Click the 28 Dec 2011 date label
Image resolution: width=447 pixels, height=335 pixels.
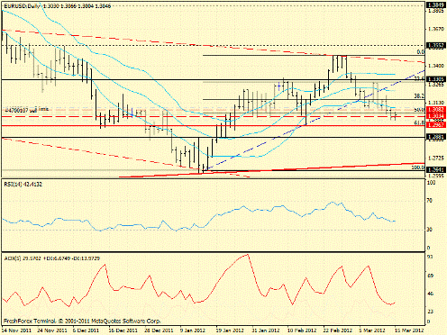point(159,330)
